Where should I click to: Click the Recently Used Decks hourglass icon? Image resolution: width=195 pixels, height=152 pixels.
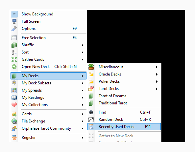(91, 127)
